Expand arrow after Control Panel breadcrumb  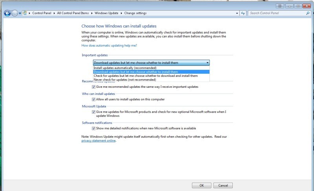(54, 13)
